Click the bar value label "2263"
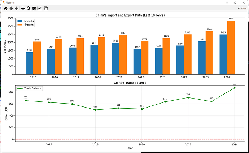249x153 pixels. [x=166, y=36]
